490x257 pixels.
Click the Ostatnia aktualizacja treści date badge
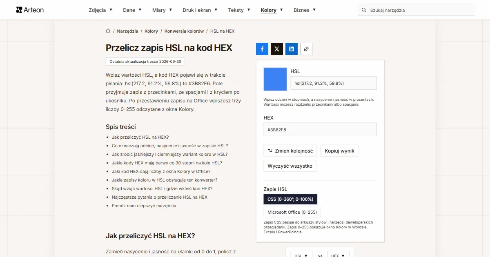145,61
